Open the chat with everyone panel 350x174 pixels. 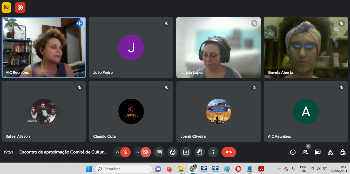(x=318, y=152)
